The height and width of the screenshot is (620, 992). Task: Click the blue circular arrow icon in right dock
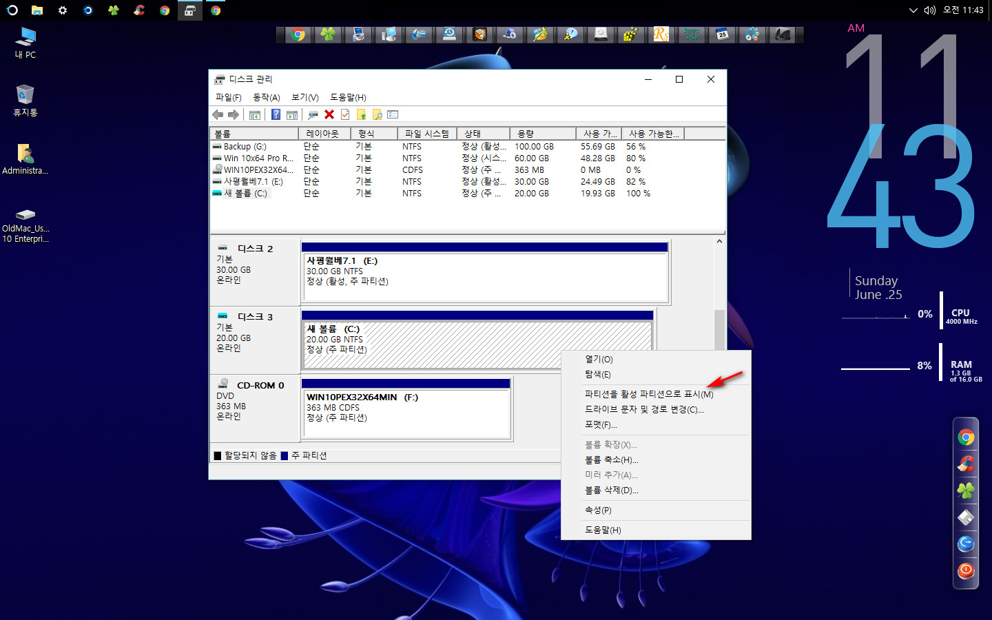tap(966, 544)
